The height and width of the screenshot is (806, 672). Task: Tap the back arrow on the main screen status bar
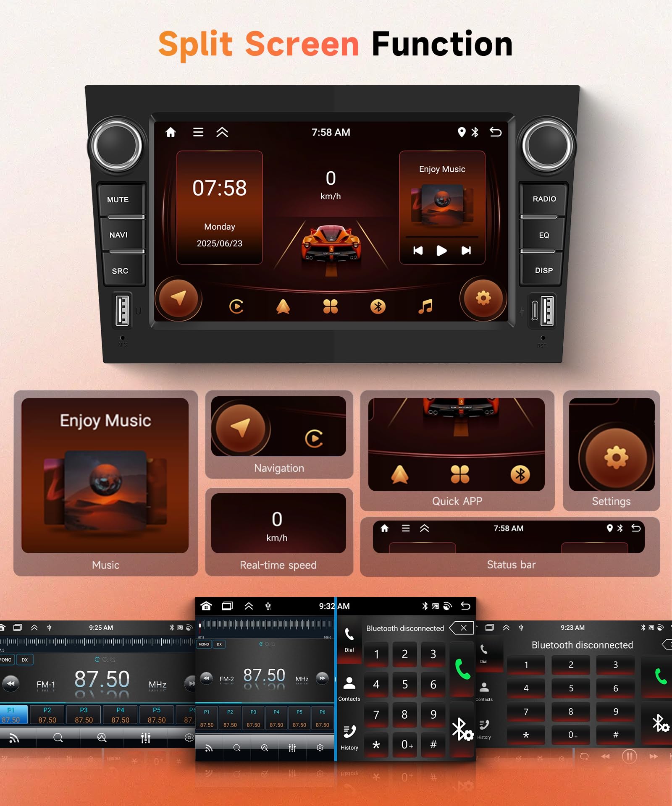point(496,132)
